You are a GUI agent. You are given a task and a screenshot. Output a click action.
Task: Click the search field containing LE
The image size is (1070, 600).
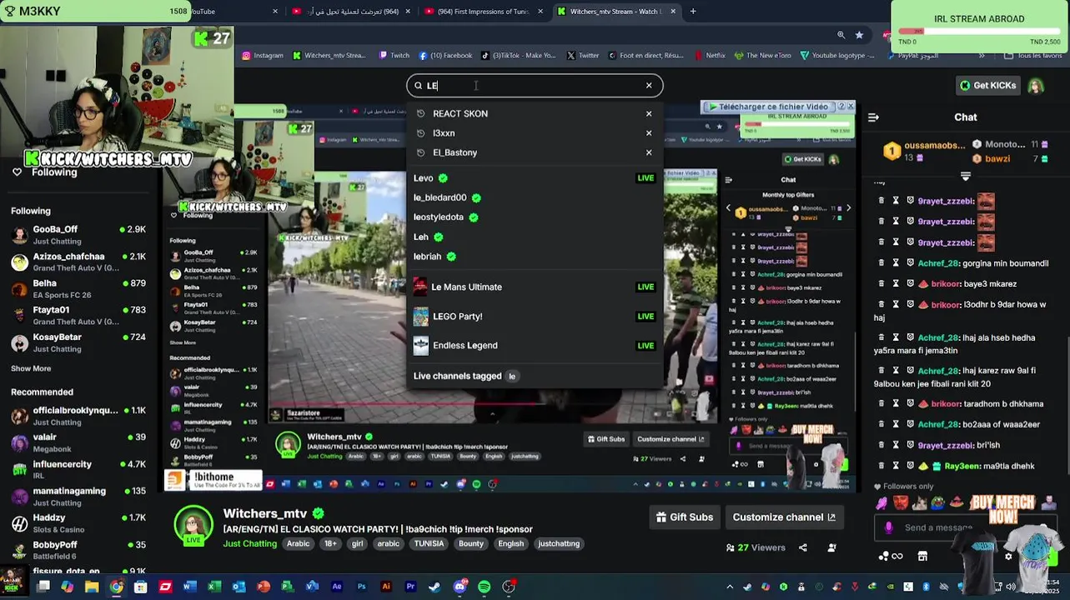[x=534, y=85]
